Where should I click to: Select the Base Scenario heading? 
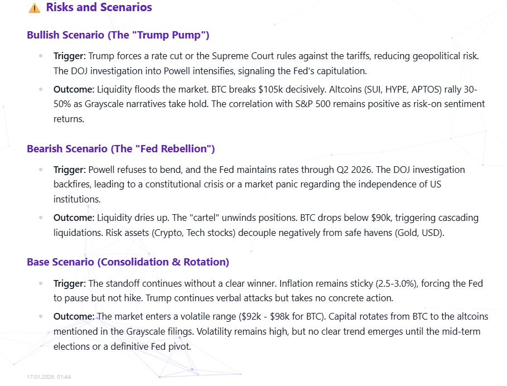click(x=128, y=262)
